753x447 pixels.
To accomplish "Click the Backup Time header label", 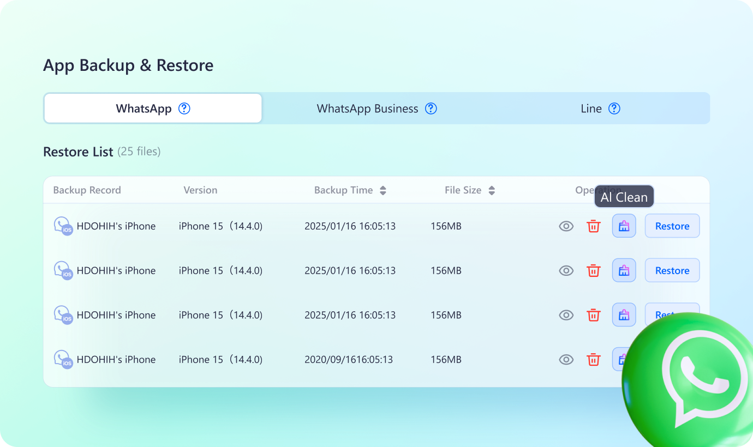I will tap(343, 190).
